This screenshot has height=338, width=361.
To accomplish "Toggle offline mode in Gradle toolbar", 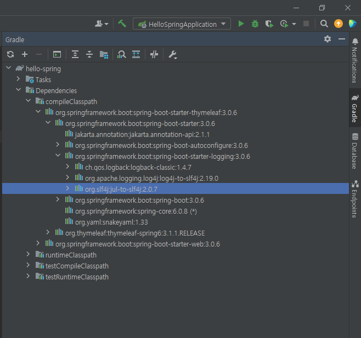I will 154,54.
